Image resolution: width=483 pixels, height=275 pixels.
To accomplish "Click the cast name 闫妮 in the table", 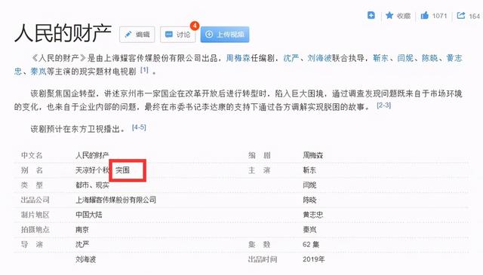I will click(x=309, y=185).
